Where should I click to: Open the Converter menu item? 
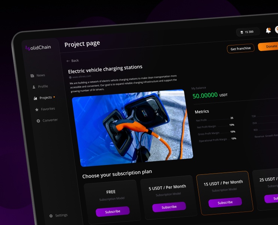47,120
